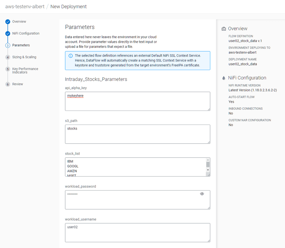
Task: Click the stock_list scroll-up arrow
Action: 208,159
